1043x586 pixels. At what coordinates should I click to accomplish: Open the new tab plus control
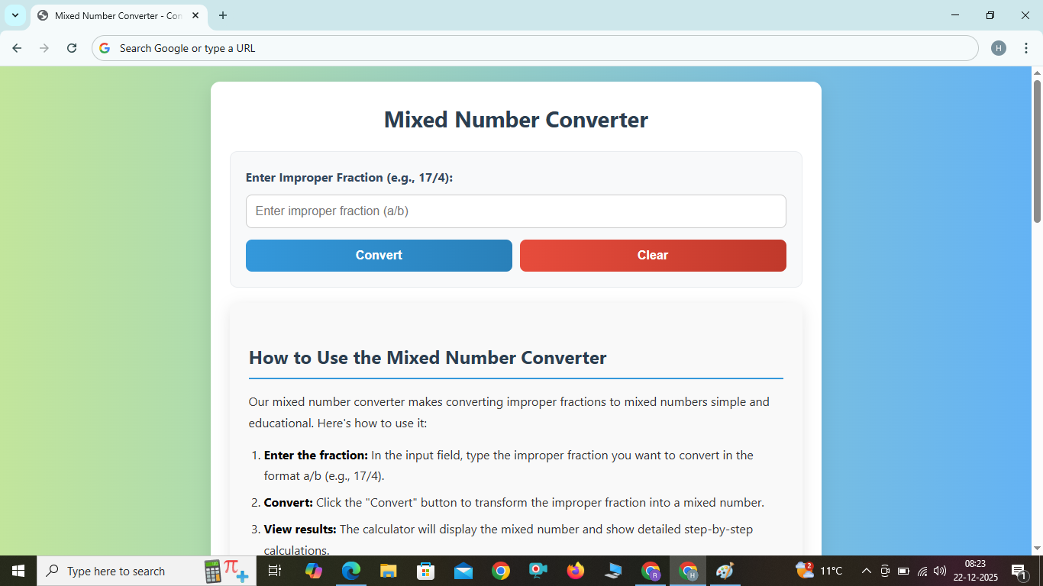tap(222, 15)
